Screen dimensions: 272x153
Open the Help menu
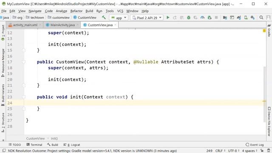145,11
